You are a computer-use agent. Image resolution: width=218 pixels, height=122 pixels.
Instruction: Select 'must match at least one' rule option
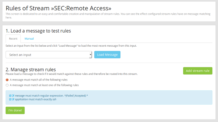click(x=7, y=85)
